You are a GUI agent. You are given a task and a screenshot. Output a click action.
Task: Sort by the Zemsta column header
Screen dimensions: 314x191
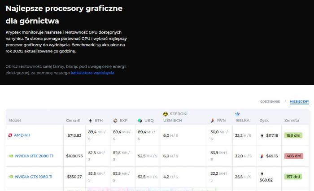pos(292,120)
